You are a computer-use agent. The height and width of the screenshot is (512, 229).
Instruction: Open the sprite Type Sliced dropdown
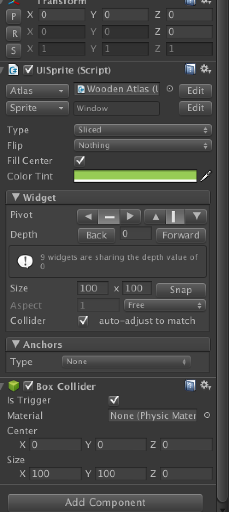click(143, 130)
